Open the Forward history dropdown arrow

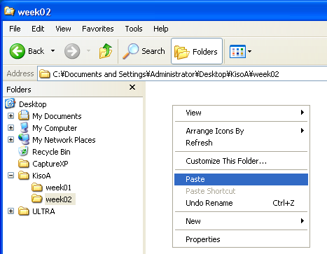pyautogui.click(x=88, y=51)
